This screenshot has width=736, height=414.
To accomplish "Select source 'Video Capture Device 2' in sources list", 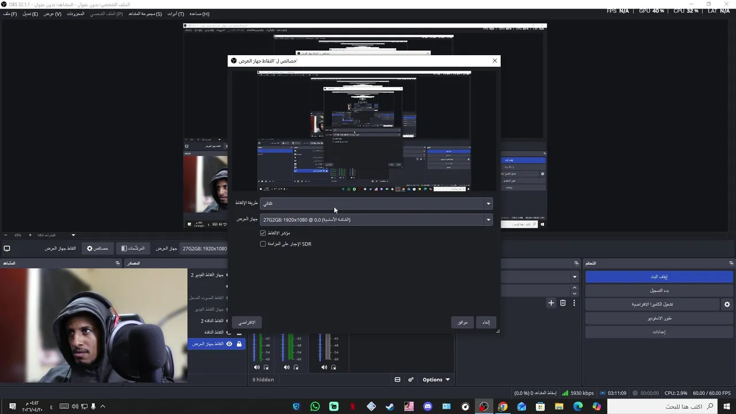I will (x=207, y=275).
